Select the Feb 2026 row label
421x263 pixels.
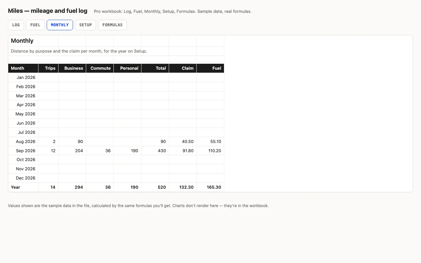[23, 87]
